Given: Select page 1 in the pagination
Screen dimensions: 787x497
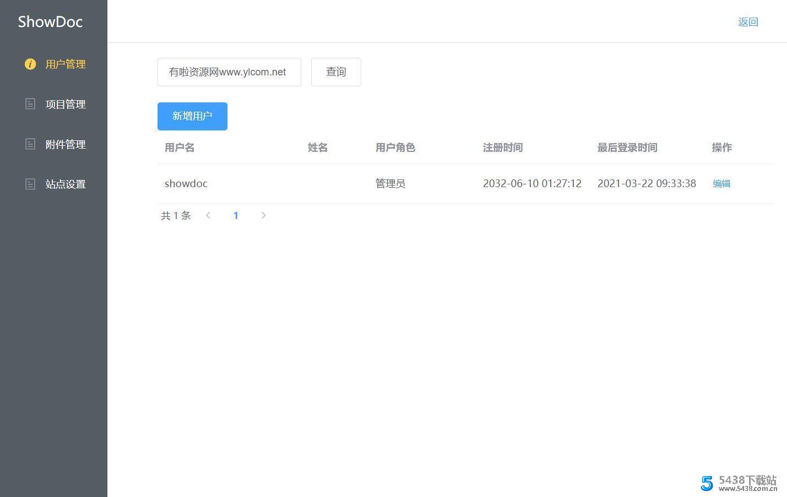Looking at the screenshot, I should pos(236,216).
